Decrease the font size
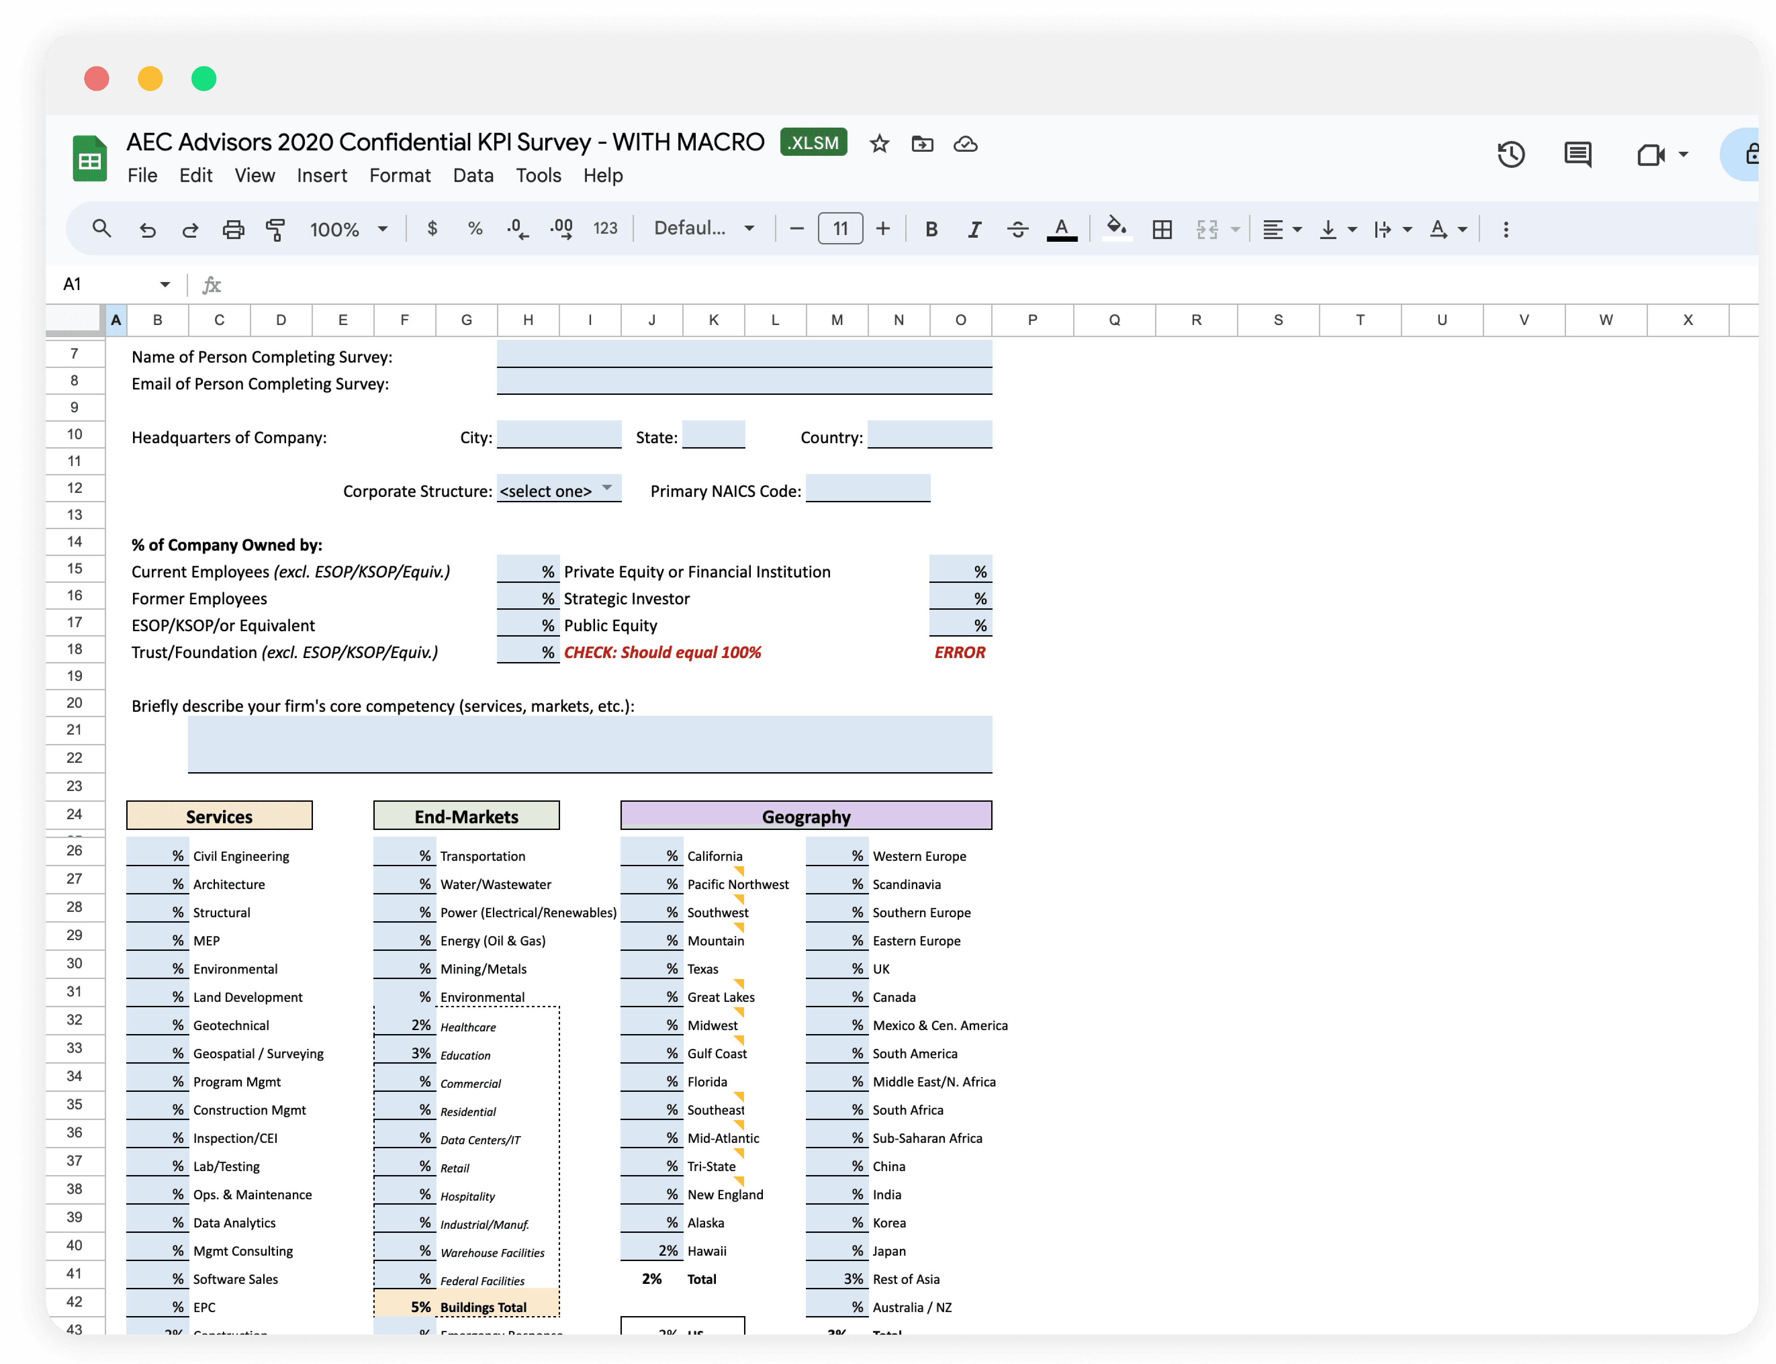The width and height of the screenshot is (1776, 1364). point(796,229)
